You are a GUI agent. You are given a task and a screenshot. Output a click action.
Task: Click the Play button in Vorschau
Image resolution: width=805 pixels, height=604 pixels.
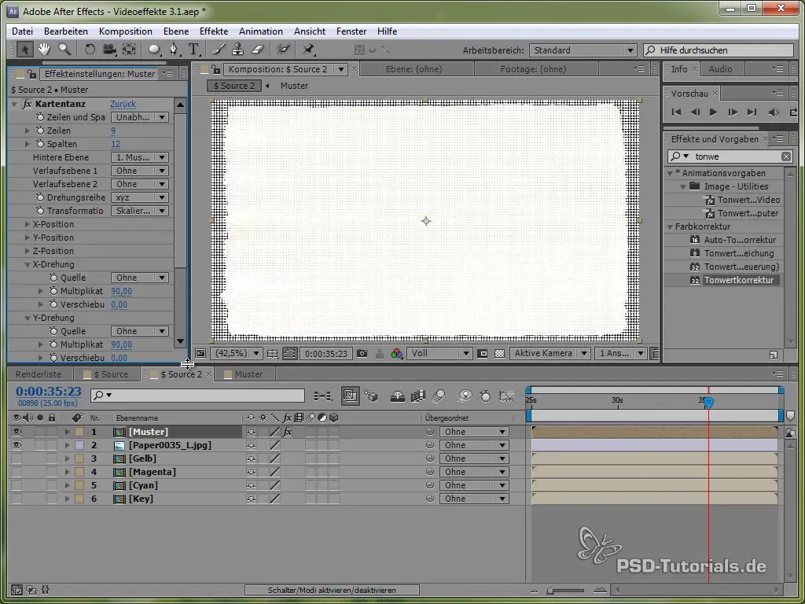pos(713,112)
